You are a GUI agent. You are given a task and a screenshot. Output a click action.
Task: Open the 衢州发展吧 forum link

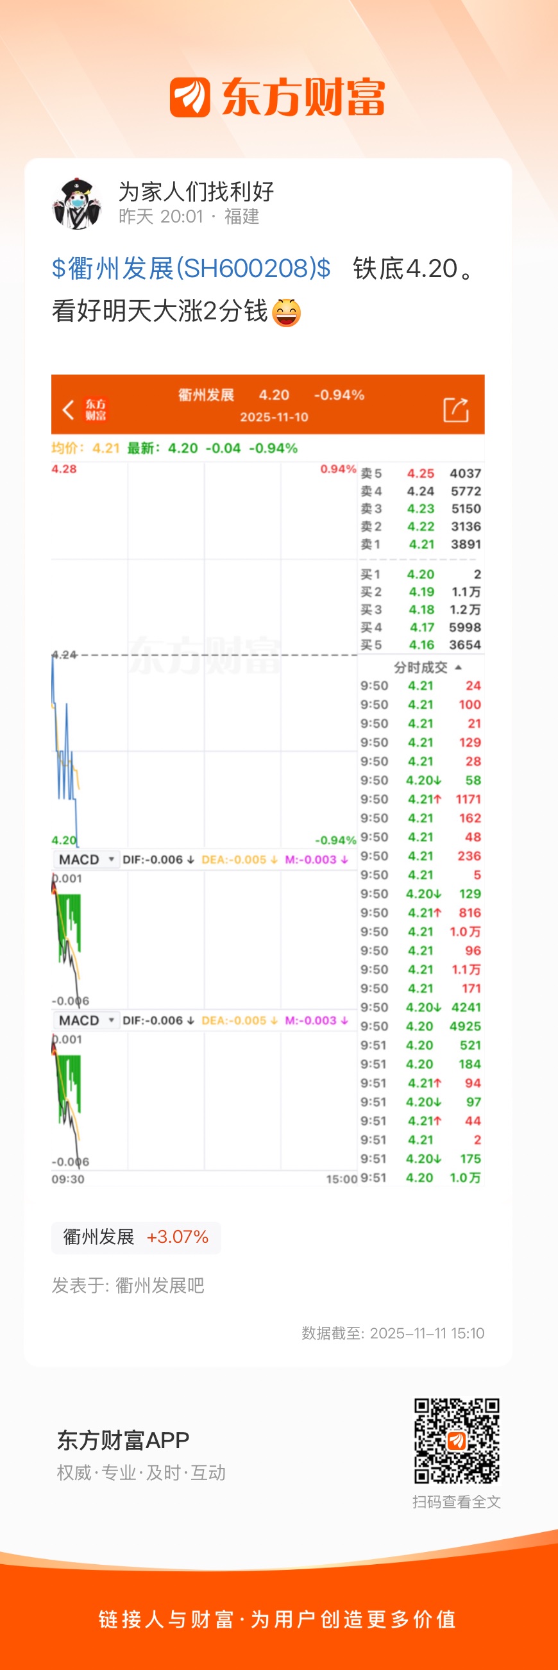(160, 1286)
